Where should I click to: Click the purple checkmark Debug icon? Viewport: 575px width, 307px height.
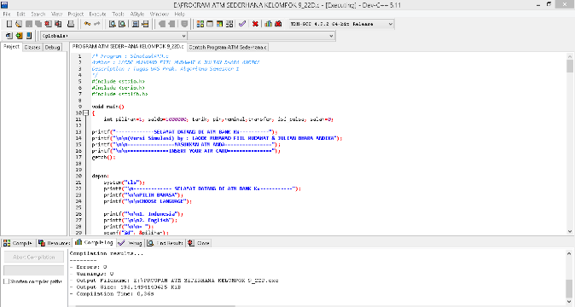pyautogui.click(x=242, y=24)
